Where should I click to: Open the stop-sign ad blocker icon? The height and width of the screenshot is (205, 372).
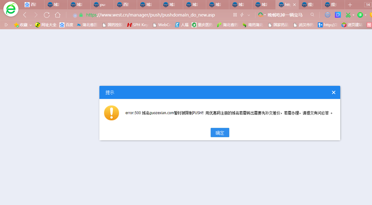(328, 15)
